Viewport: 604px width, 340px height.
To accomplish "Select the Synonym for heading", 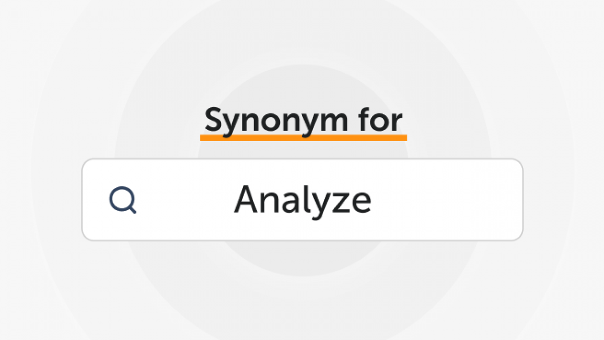I will pyautogui.click(x=304, y=121).
